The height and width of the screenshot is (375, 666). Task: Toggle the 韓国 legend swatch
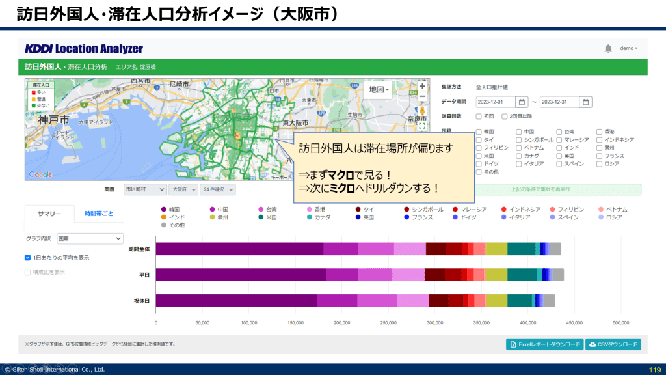pos(164,210)
